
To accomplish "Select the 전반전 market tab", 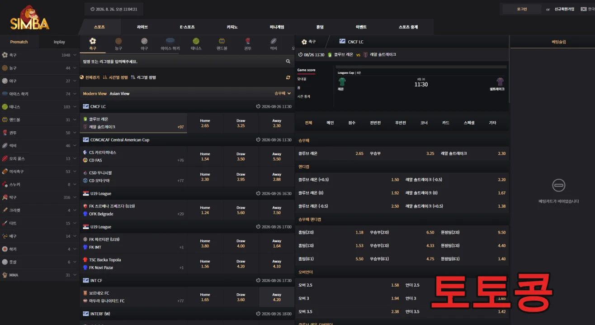I will [375, 123].
